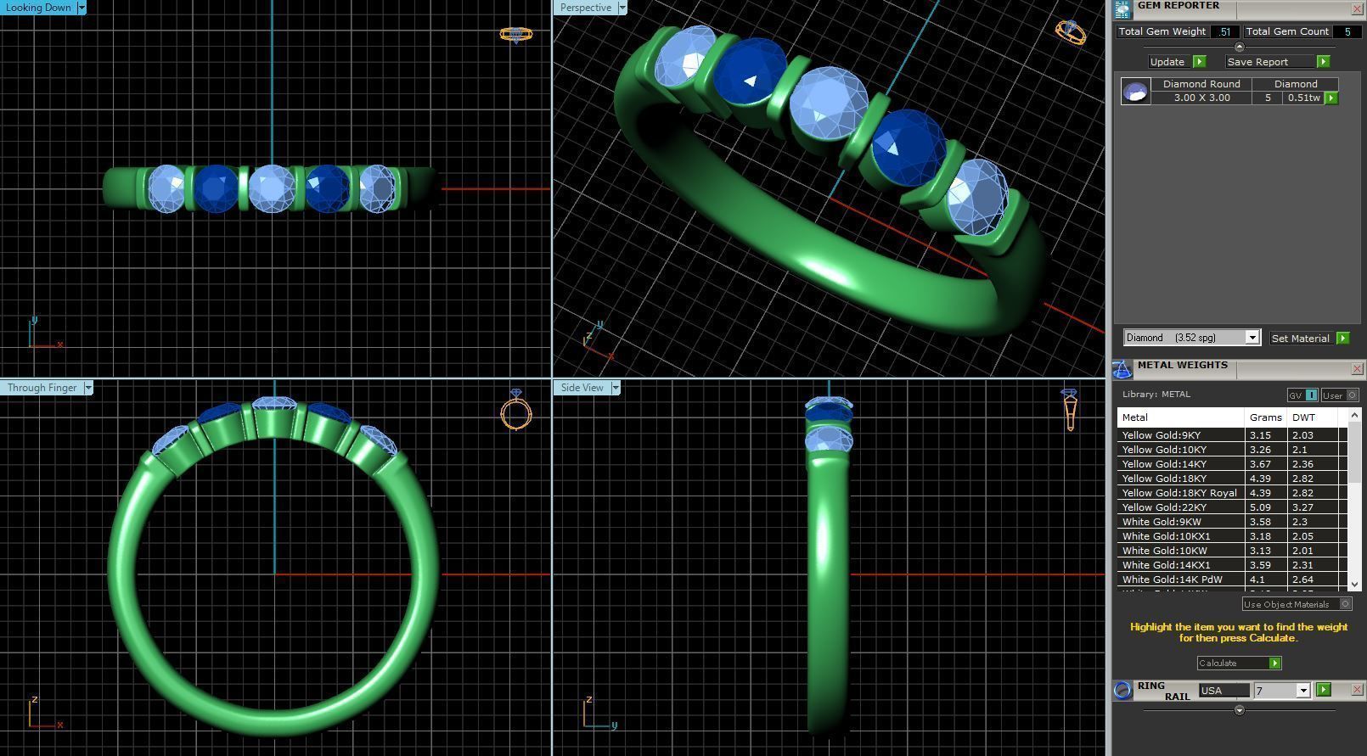This screenshot has width=1367, height=756.
Task: Open the Diamond material dropdown
Action: (x=1252, y=338)
